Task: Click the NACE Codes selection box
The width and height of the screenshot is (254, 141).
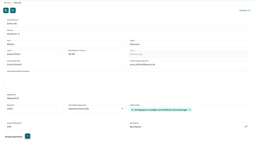Action: (188, 112)
